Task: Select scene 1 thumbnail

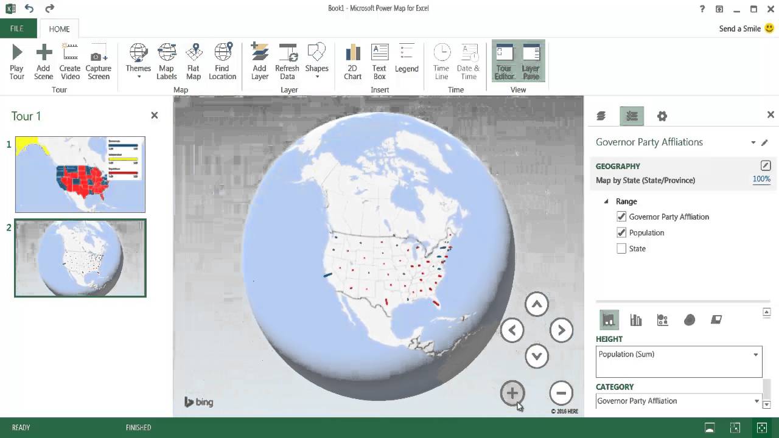Action: point(80,175)
